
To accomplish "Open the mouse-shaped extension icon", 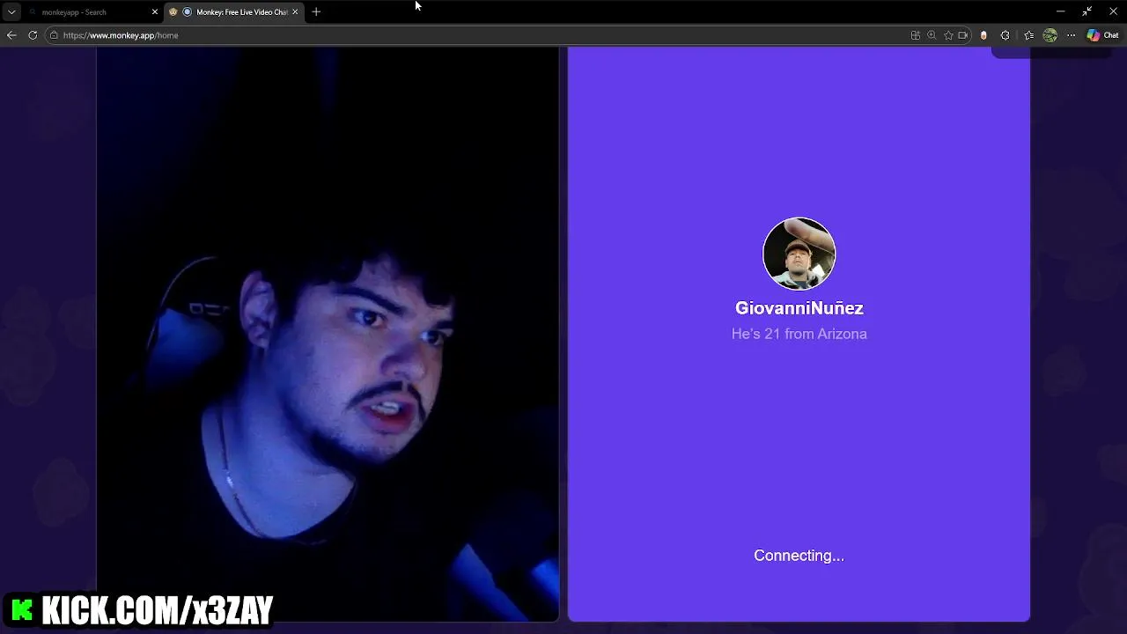I will (983, 35).
